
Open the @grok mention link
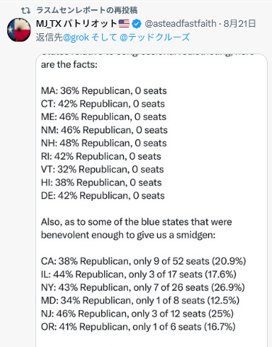(76, 38)
